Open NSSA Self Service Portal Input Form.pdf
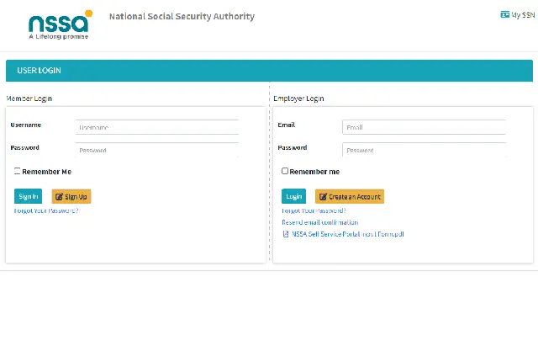 tap(348, 234)
